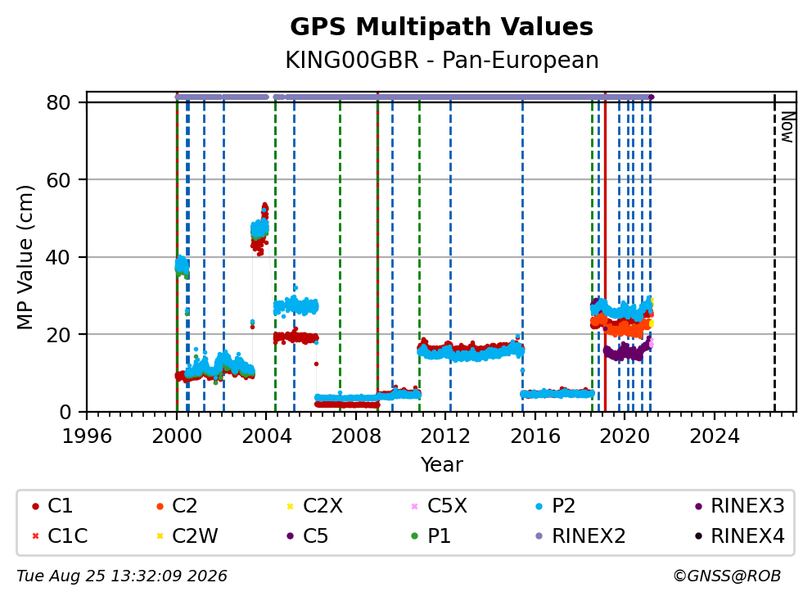Click the light blue P2 legend marker
This screenshot has height=601, width=812.
(539, 506)
